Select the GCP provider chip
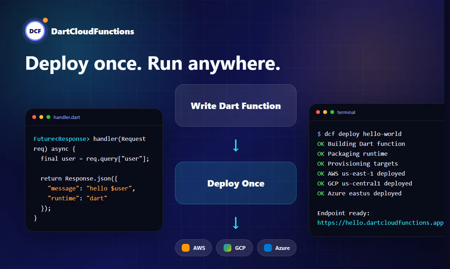450x269 pixels. point(235,248)
